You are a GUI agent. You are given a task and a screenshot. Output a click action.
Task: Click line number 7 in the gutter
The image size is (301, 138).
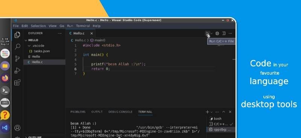[76, 74]
